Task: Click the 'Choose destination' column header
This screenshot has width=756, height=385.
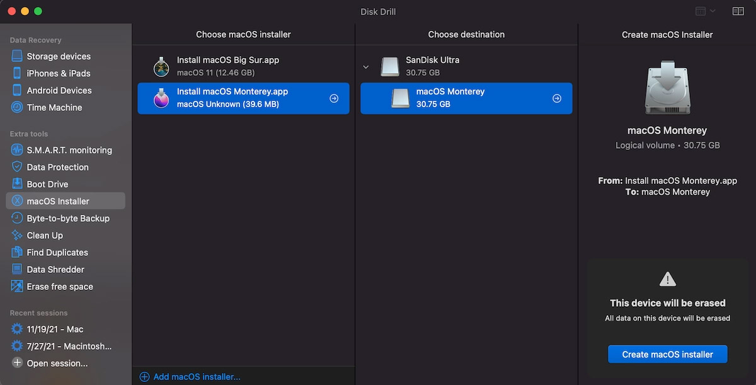Action: (466, 35)
